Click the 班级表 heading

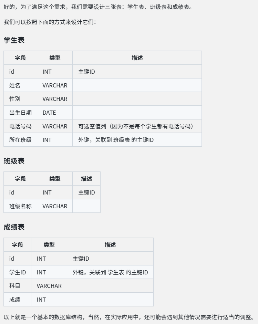14,161
